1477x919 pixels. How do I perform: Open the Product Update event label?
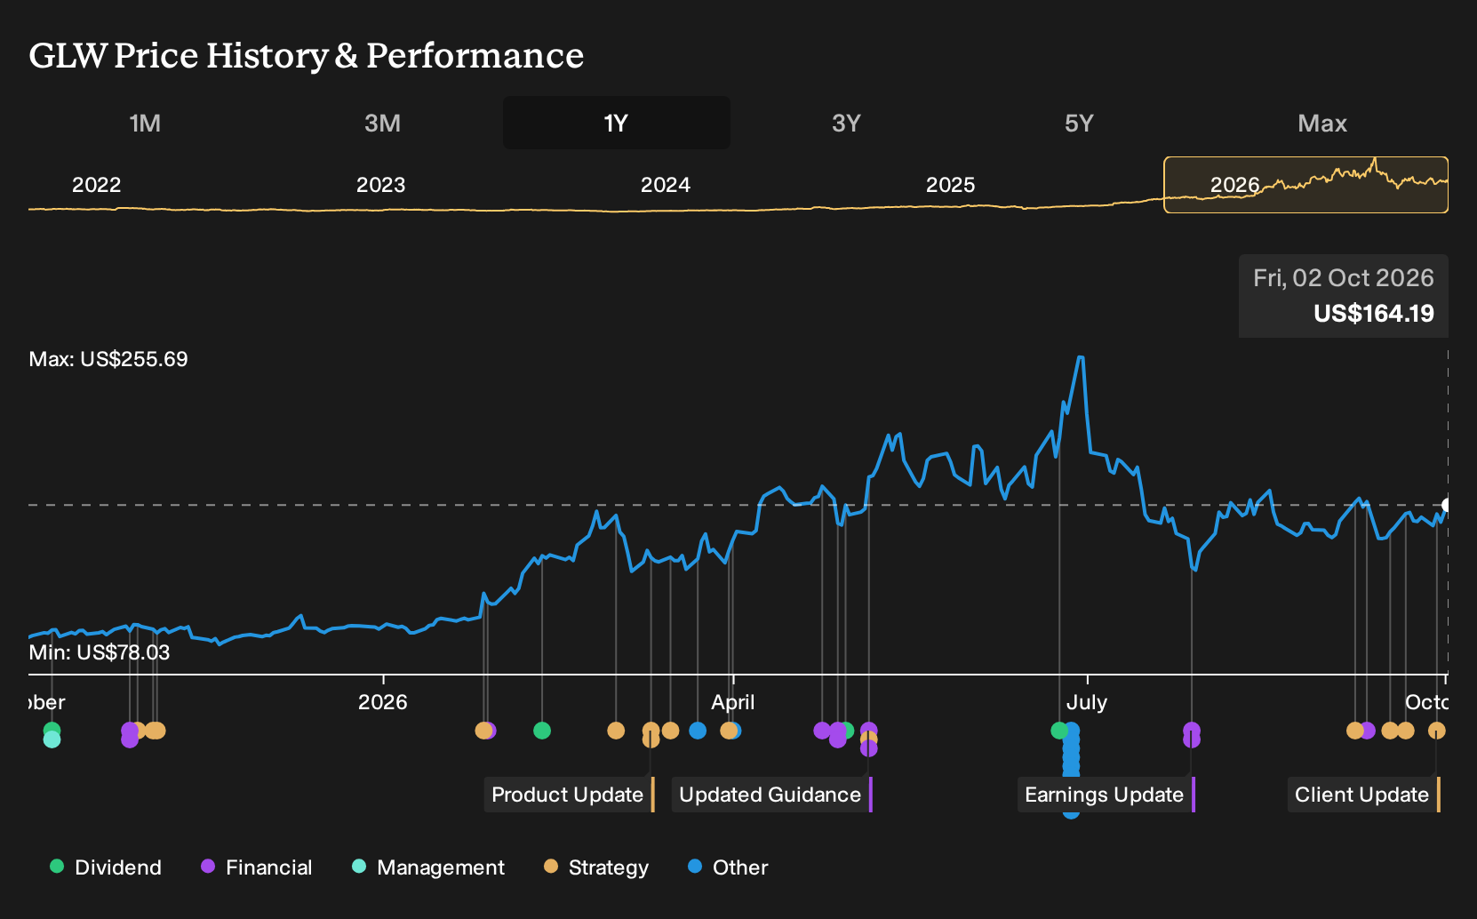[569, 795]
